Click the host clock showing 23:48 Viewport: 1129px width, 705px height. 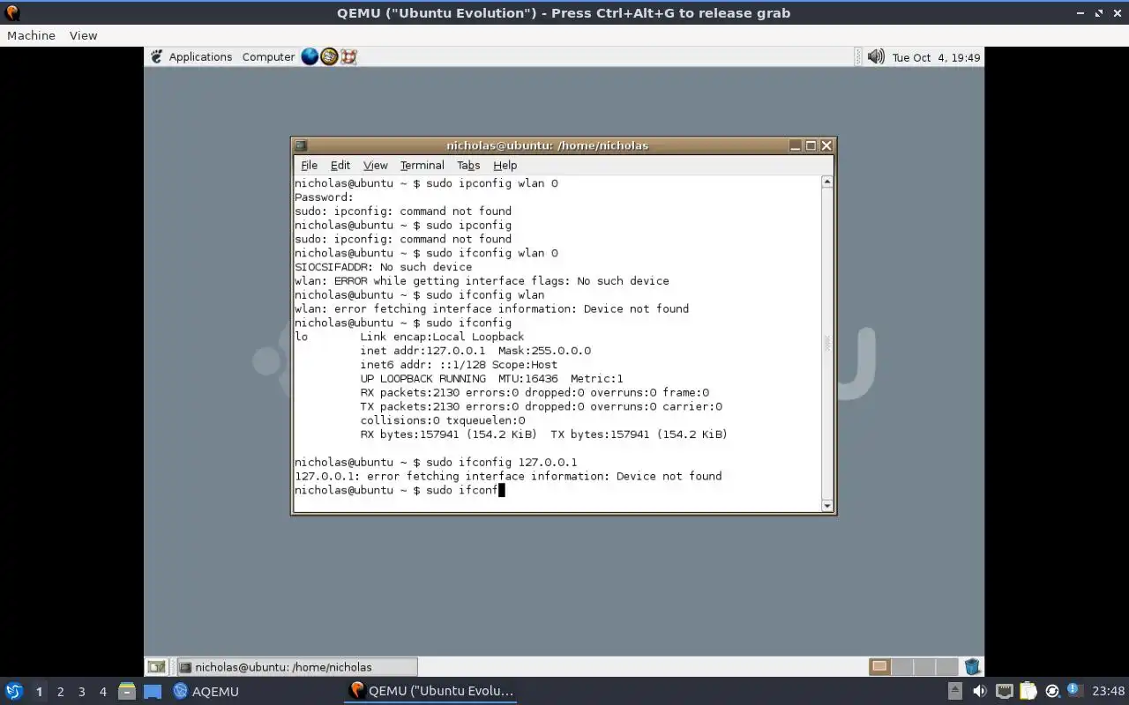click(x=1108, y=691)
